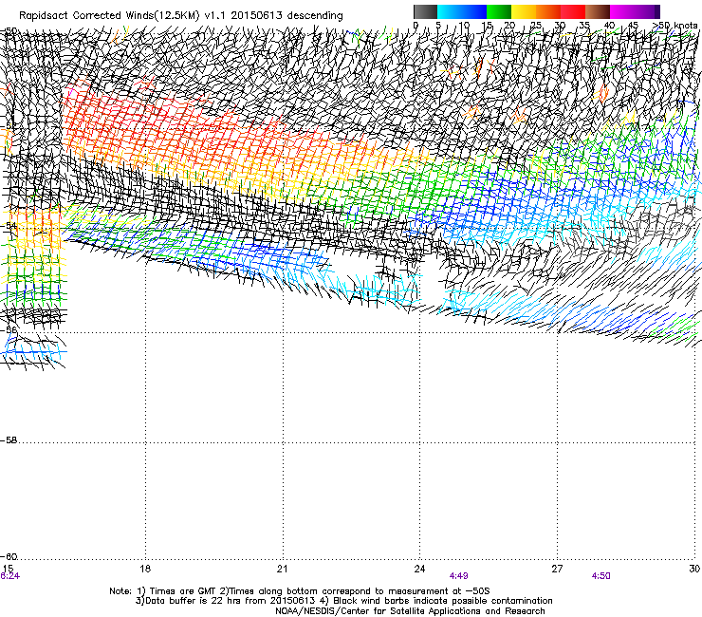The height and width of the screenshot is (617, 702).
Task: Click the cyan-blue 5-15 knots legend segment
Action: (x=462, y=11)
